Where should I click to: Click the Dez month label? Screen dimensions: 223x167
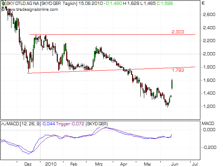28,164
